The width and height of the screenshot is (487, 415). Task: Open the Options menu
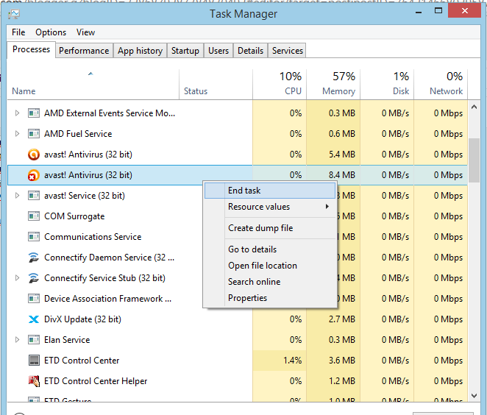point(51,32)
